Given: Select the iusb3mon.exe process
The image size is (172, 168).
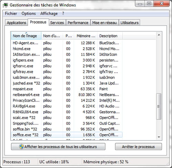Looking at the screenshot, I should 66,77.
